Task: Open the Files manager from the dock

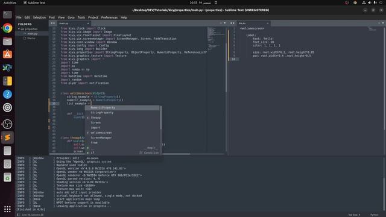Action: tap(7, 42)
